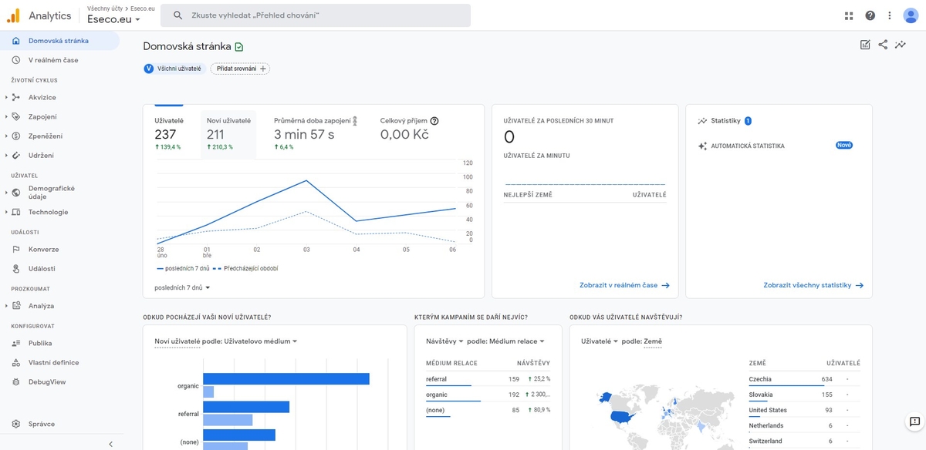This screenshot has width=926, height=450.
Task: Open 'Zobrazit v reálném čase' link
Action: tap(624, 285)
